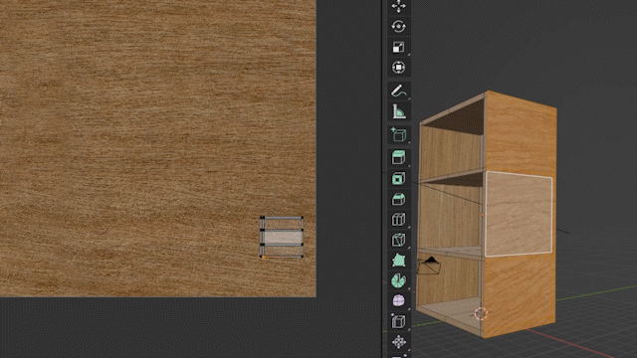Choose the Measure tool
Image resolution: width=637 pixels, height=358 pixels.
[398, 111]
